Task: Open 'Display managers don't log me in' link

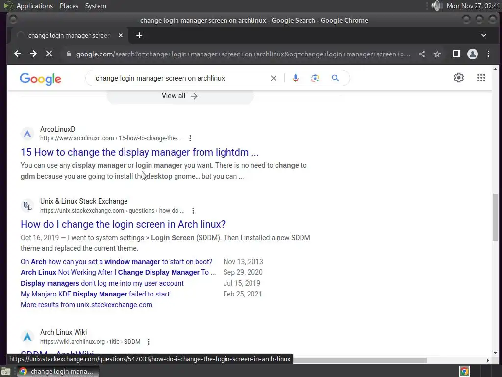Action: pyautogui.click(x=102, y=283)
